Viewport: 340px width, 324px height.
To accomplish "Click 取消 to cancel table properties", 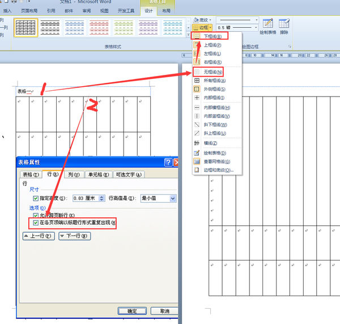I will pos(164,311).
